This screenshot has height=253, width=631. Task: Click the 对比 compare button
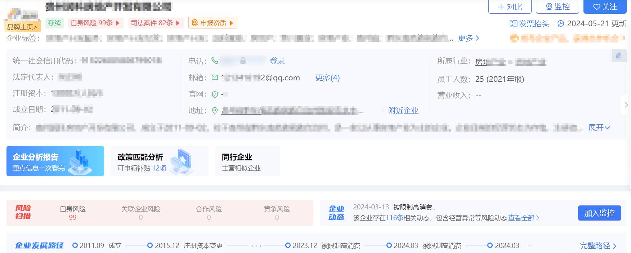[x=510, y=7]
